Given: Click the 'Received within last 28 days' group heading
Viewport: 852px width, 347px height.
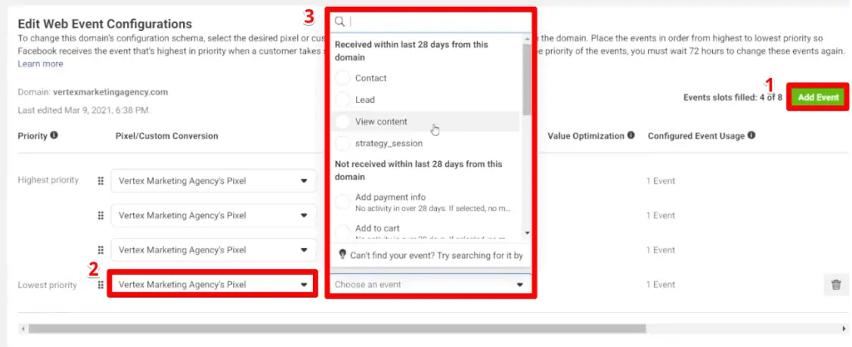Looking at the screenshot, I should [x=411, y=51].
